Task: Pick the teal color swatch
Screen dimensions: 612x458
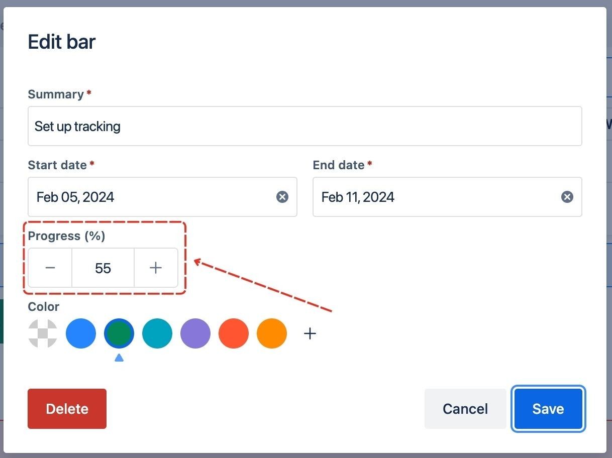Action: [x=157, y=333]
